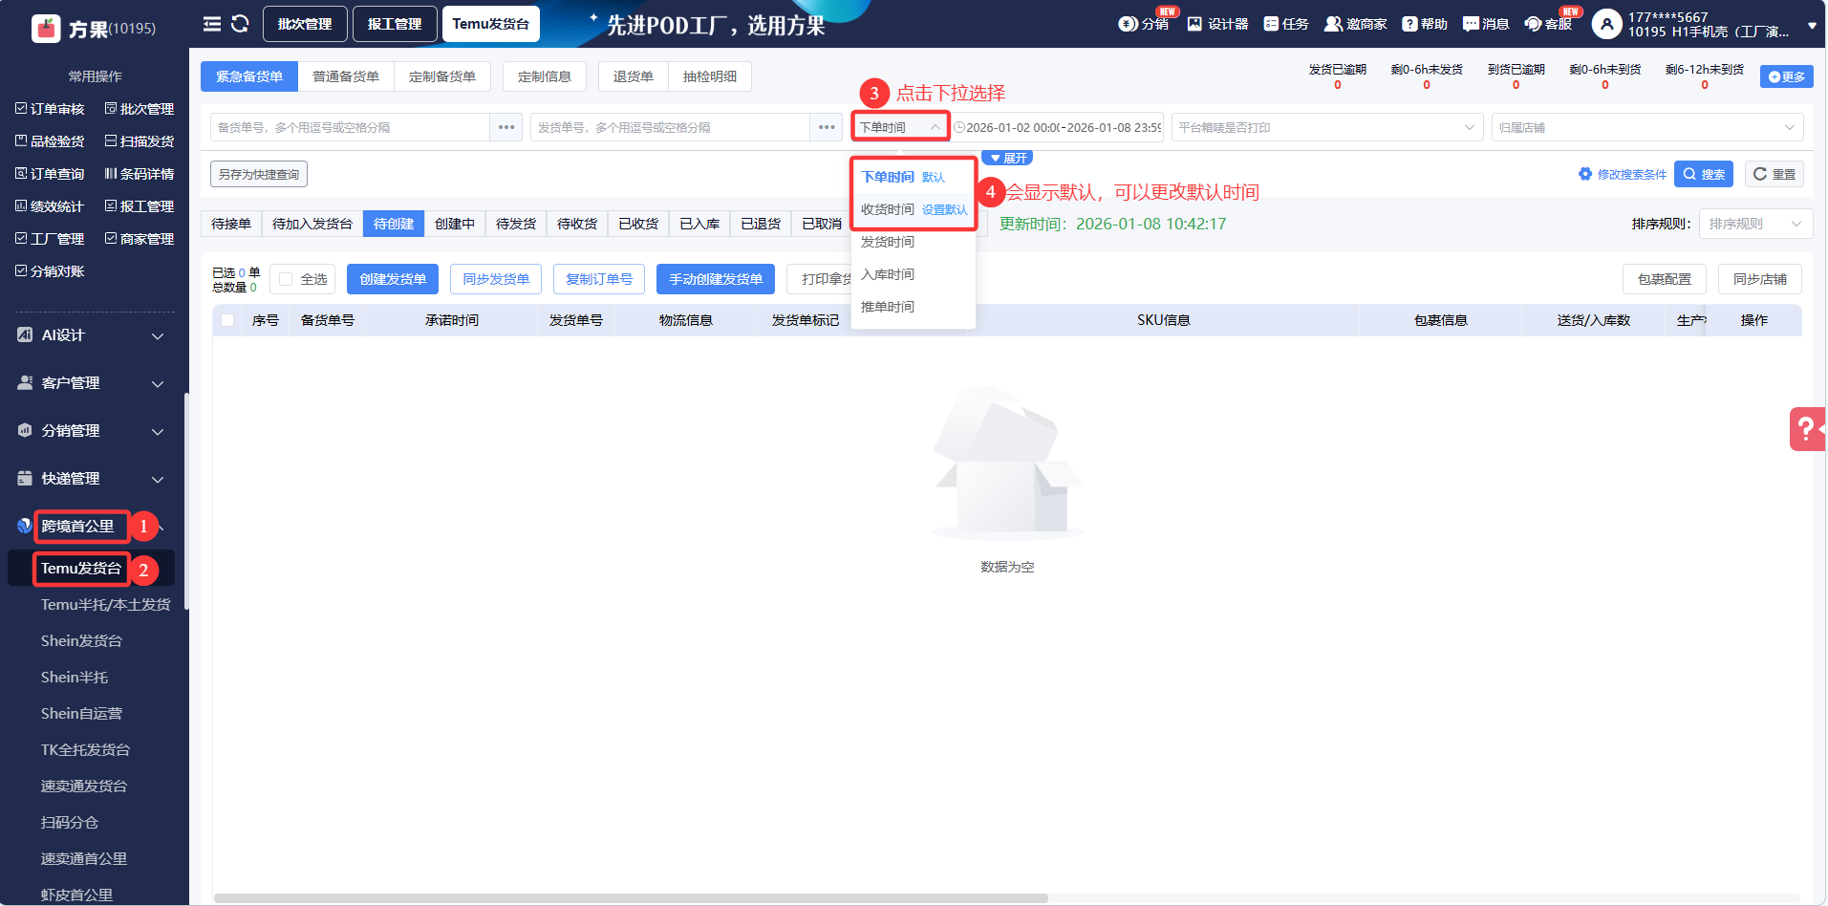Screen dimensions: 1828x906
Task: Open the 平台箱唛是否打印 dropdown
Action: pos(1327,127)
